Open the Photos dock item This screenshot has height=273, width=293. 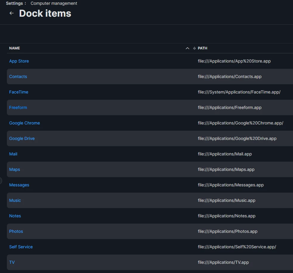coord(16,231)
